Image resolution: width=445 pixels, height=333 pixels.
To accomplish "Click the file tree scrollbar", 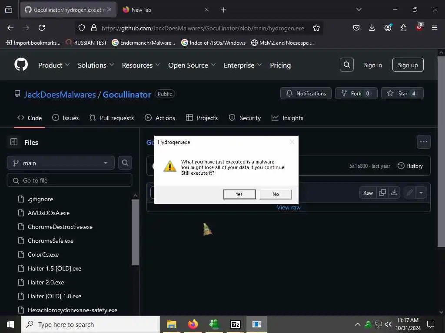I will tap(136, 232).
